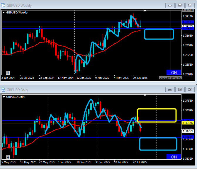Click the 12 Jan 2025 date on Weekly axis

click(x=84, y=78)
